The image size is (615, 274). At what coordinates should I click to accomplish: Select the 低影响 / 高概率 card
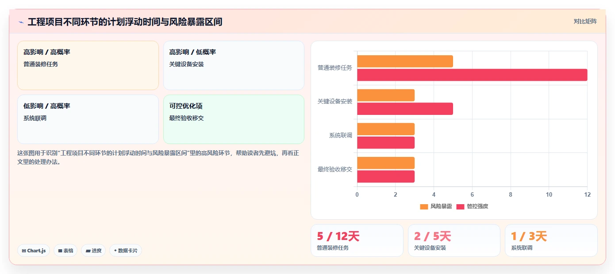[x=88, y=119]
